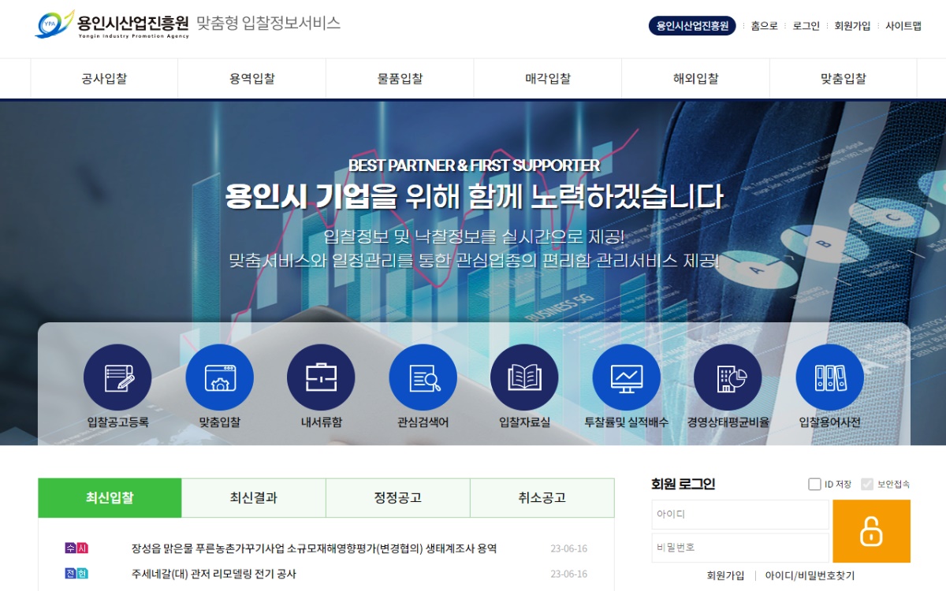Open the 입찰공고등록 icon
This screenshot has height=591, width=946.
[x=117, y=378]
